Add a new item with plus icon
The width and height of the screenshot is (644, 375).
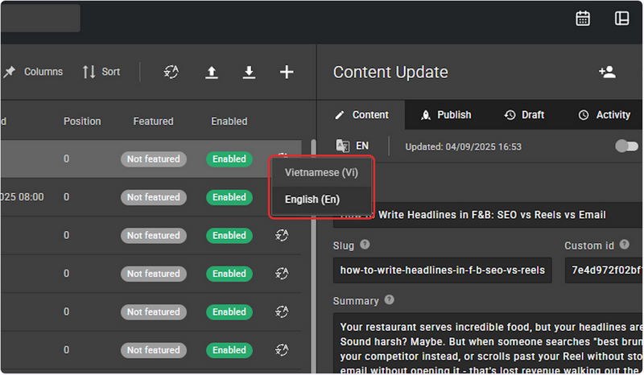click(287, 72)
